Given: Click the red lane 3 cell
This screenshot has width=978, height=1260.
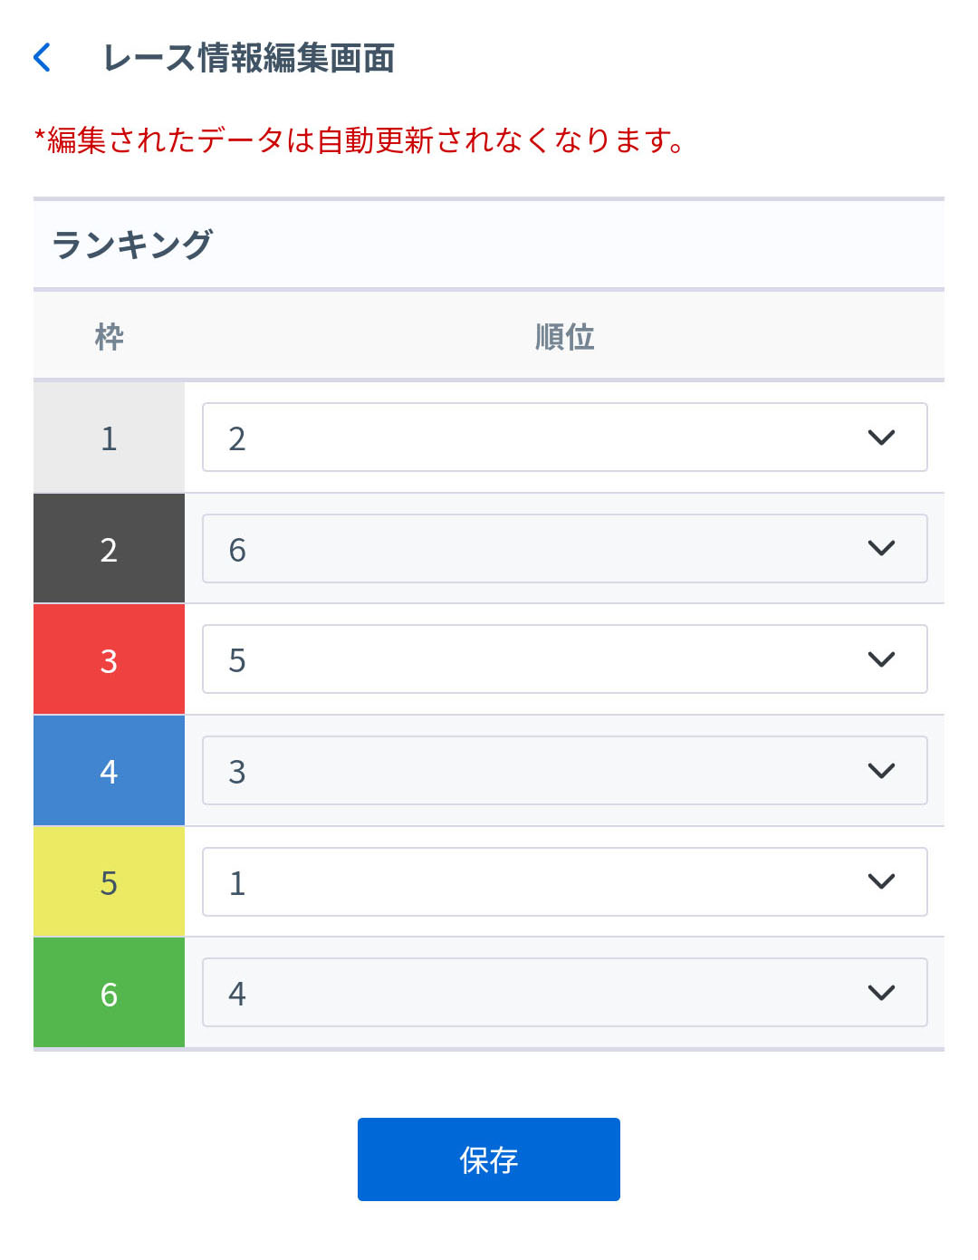Looking at the screenshot, I should pos(109,660).
